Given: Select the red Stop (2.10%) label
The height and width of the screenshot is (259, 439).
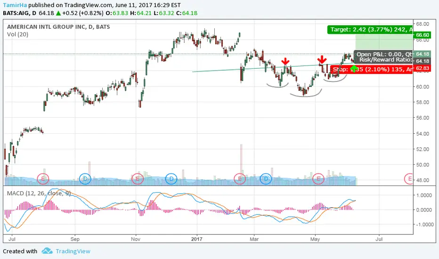Looking at the screenshot, I should click(372, 69).
